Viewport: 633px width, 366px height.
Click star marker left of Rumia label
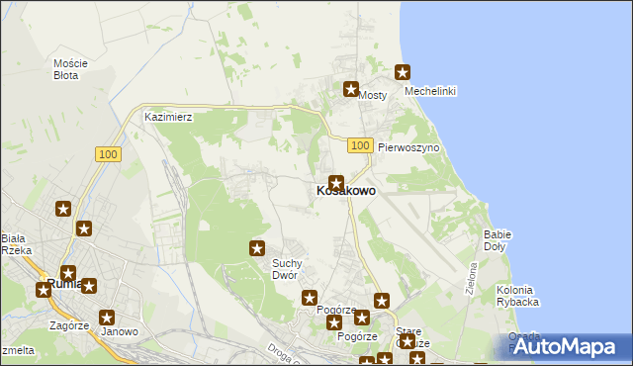tap(44, 290)
